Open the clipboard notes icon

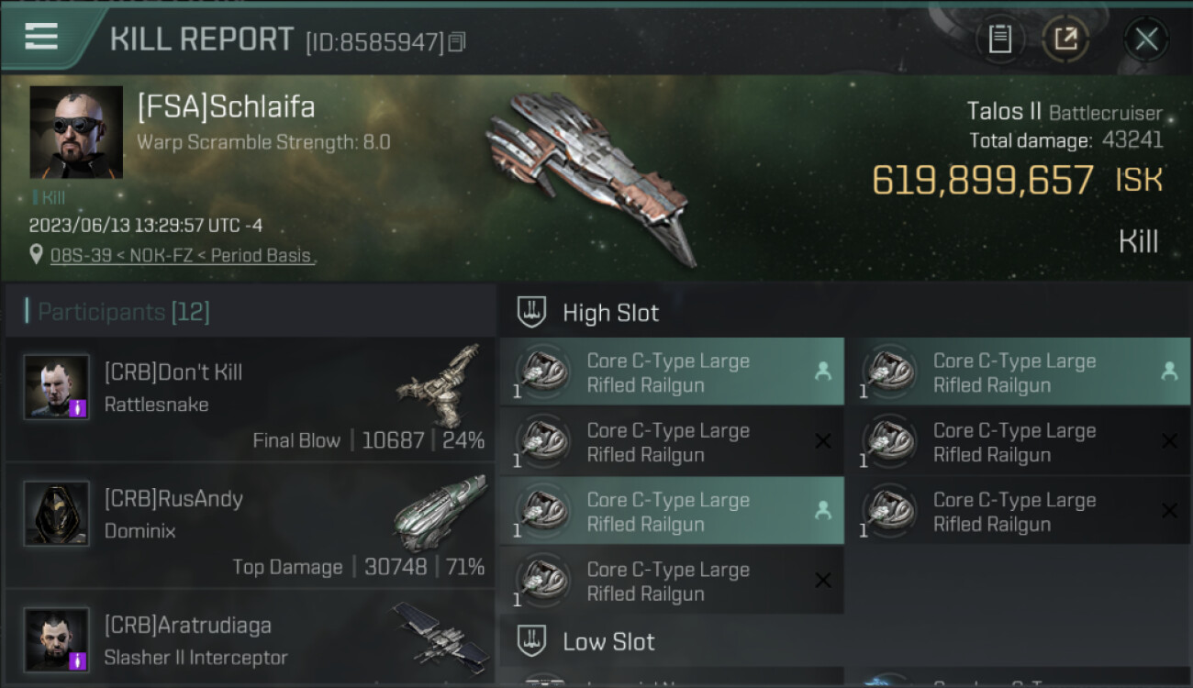999,39
